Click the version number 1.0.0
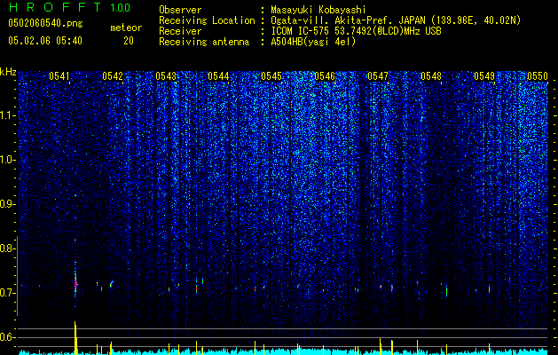The width and height of the screenshot is (558, 355). [121, 7]
